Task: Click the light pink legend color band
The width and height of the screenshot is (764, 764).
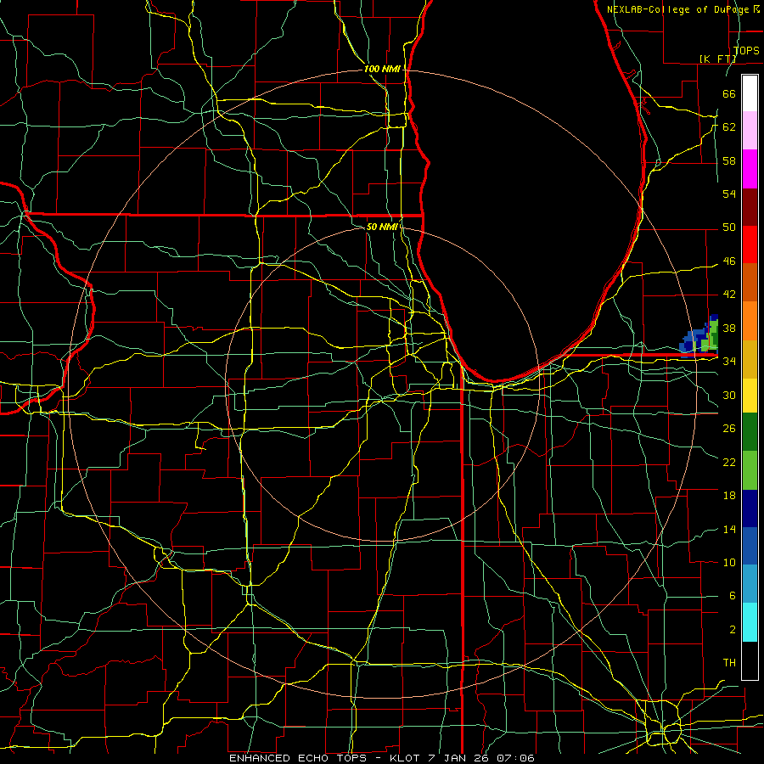Action: (750, 131)
